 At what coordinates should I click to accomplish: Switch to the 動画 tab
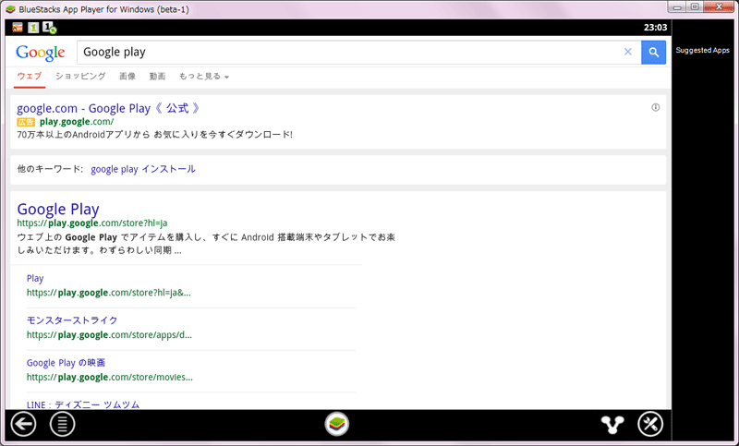coord(157,77)
